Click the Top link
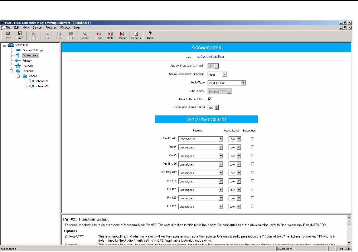The image size is (358, 252). click(189, 56)
